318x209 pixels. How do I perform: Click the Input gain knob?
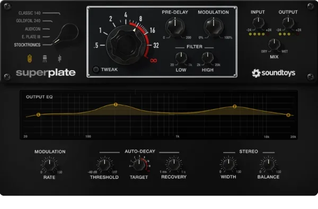(x=258, y=23)
